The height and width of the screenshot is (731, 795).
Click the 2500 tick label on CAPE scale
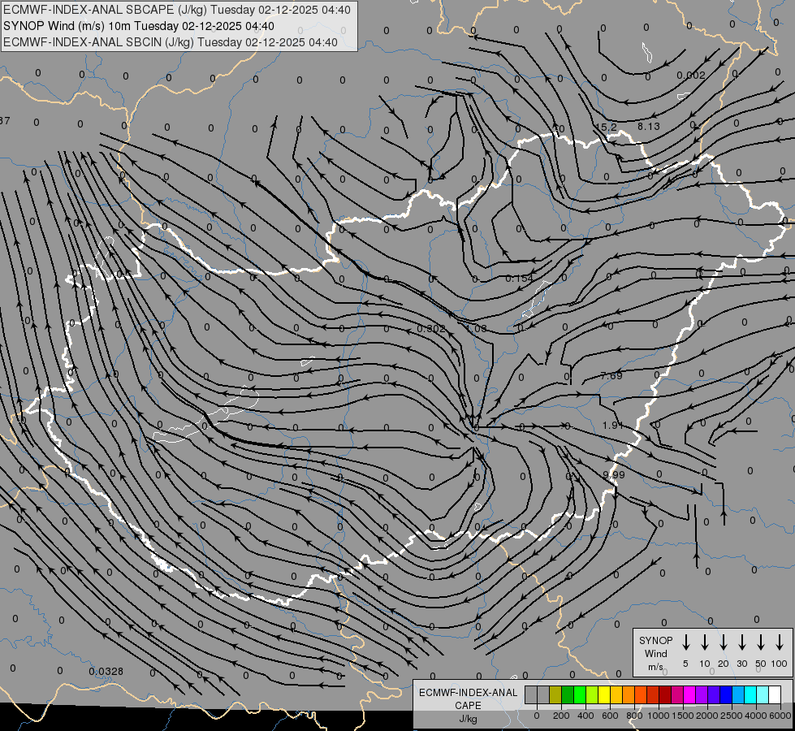[732, 716]
